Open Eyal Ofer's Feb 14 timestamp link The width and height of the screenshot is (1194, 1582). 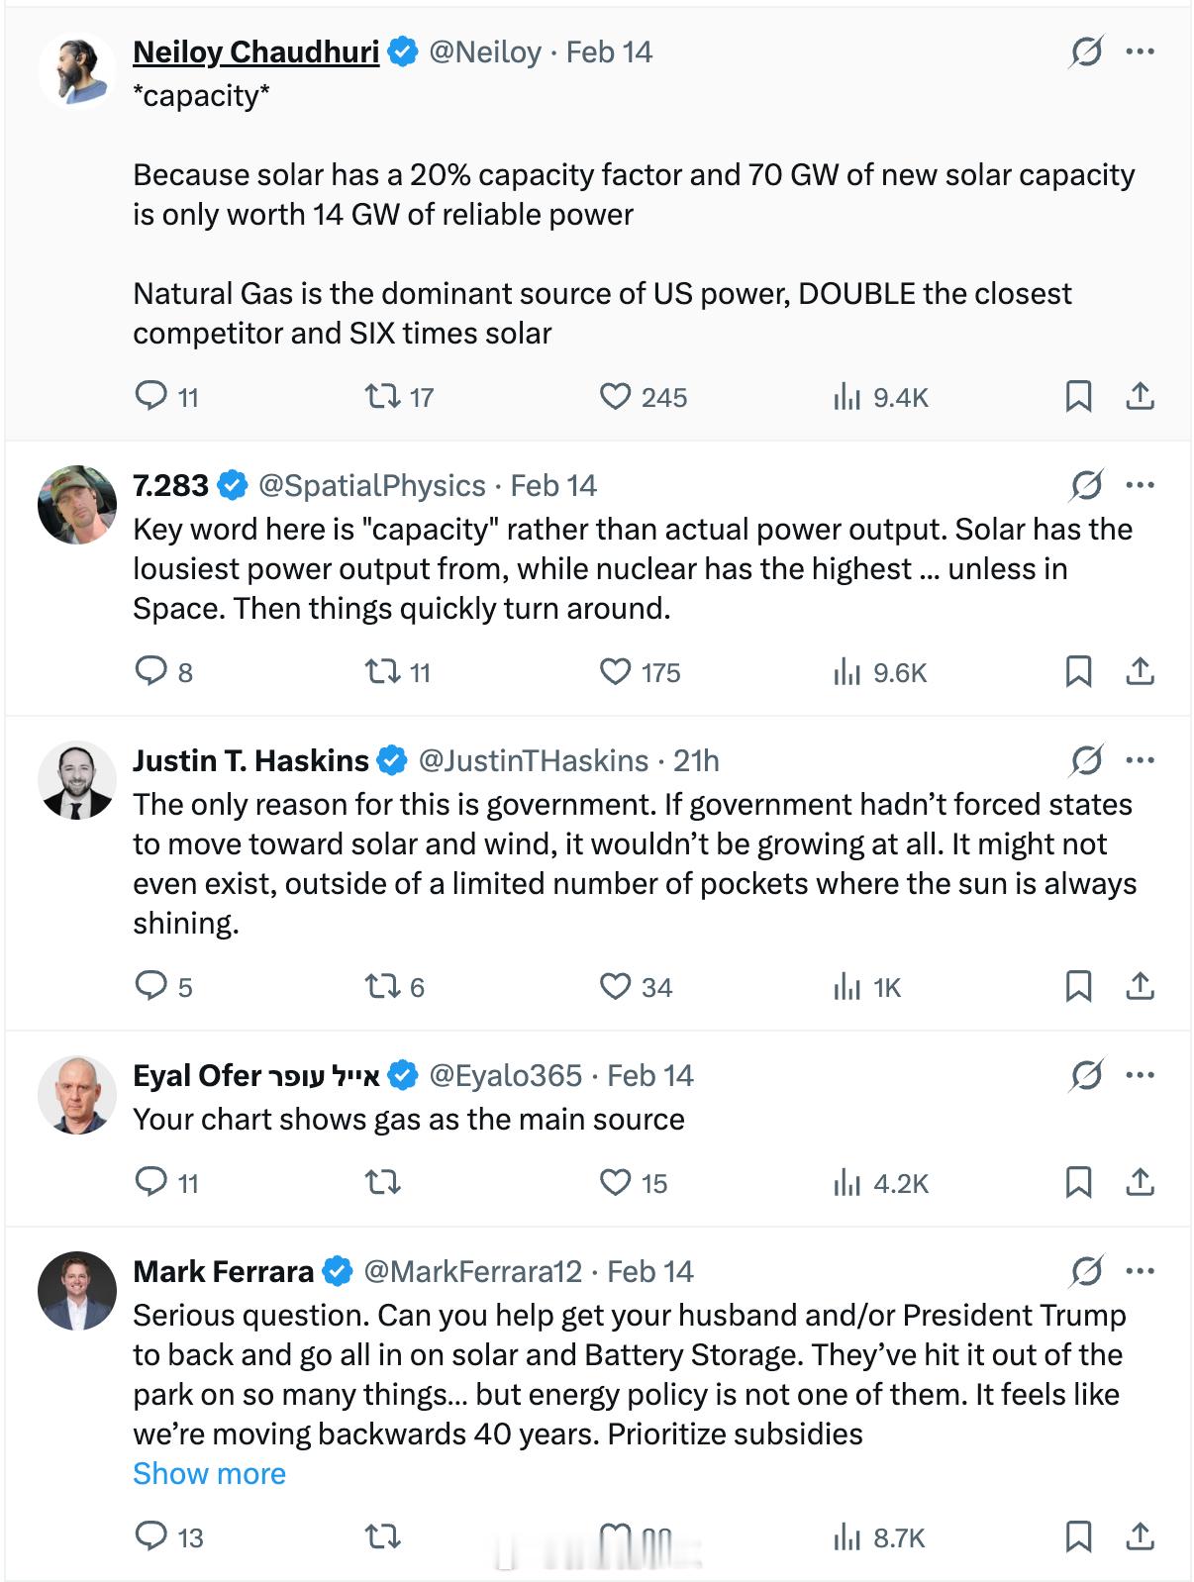click(x=649, y=1075)
